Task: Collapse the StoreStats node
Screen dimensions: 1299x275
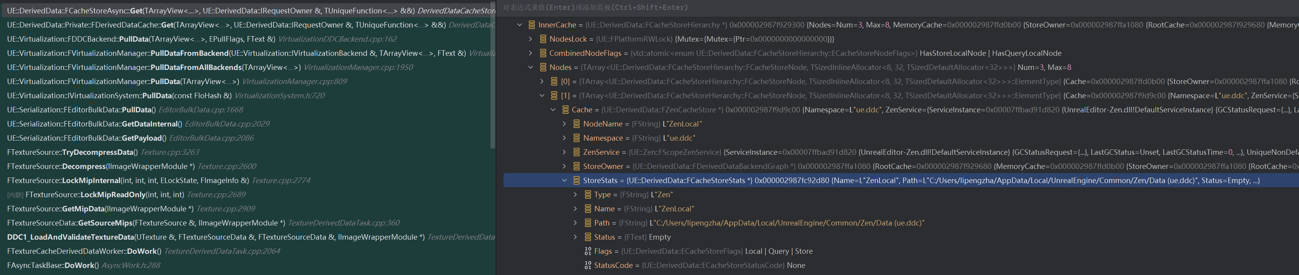Action: [x=564, y=180]
